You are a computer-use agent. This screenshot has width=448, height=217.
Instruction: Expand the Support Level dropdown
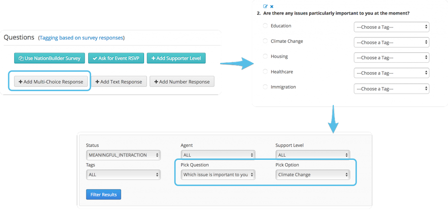point(313,155)
